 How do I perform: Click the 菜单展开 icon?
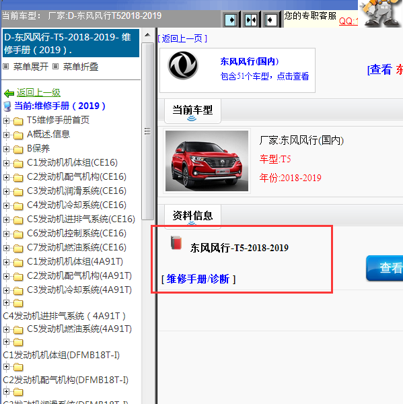pos(5,67)
